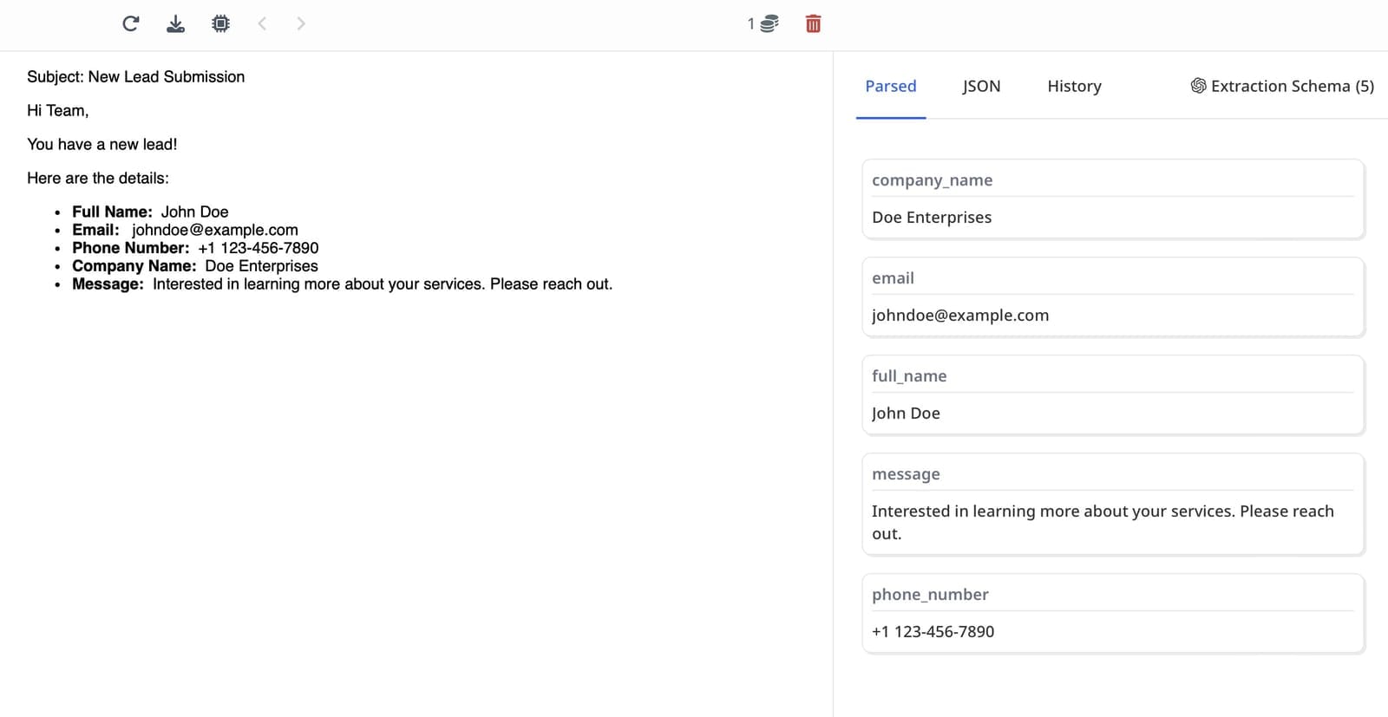Download the document using the download icon

(175, 23)
